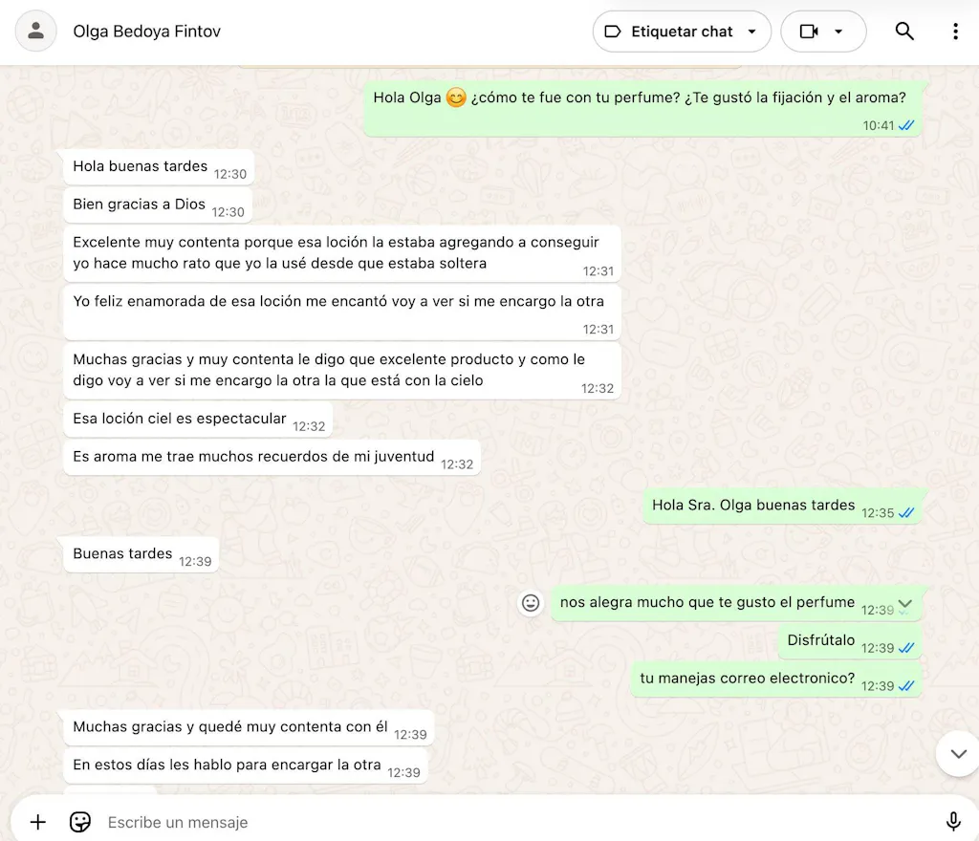Select the 'tu manejas correo electronico?' message
The height and width of the screenshot is (841, 979).
(x=747, y=679)
